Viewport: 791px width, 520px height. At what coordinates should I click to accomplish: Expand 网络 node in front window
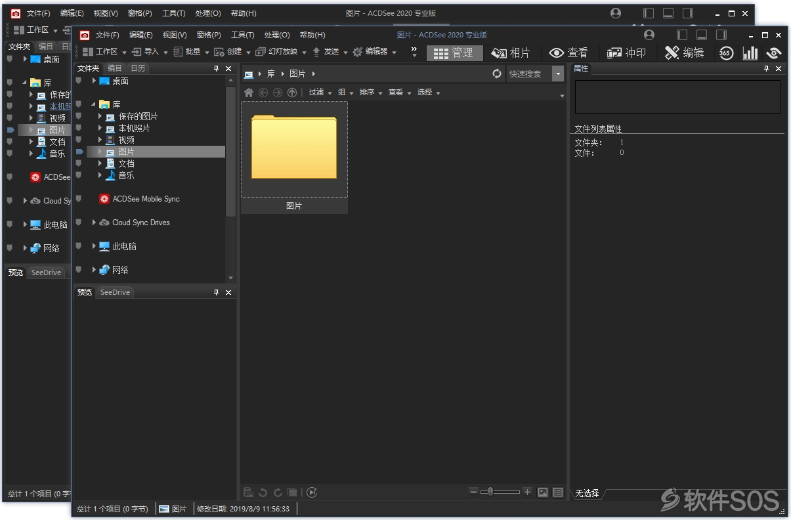click(x=94, y=270)
